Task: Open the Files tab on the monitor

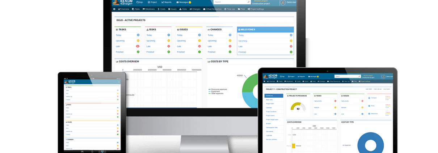Action: coord(241,9)
